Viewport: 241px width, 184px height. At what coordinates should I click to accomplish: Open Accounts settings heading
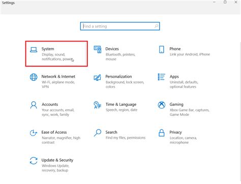coord(50,104)
